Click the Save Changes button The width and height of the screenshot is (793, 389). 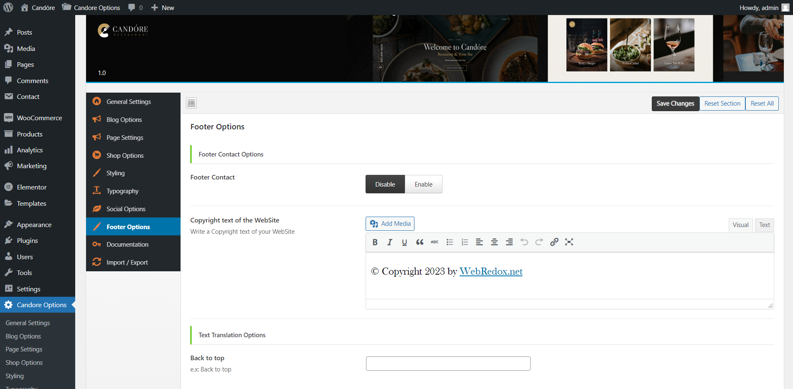[x=675, y=104]
